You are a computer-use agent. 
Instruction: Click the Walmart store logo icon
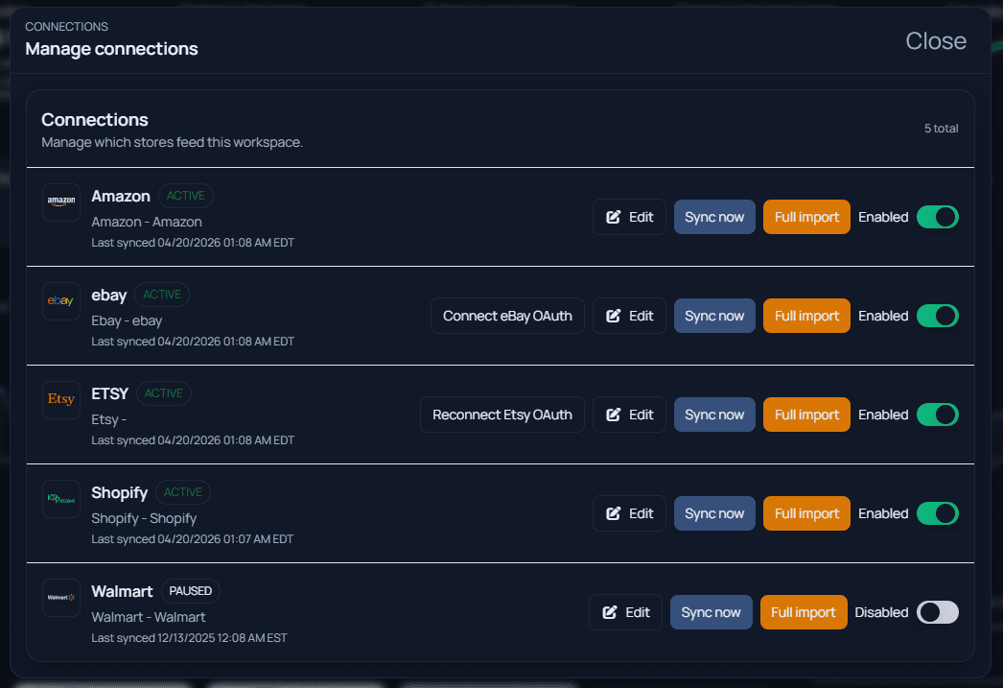coord(61,598)
